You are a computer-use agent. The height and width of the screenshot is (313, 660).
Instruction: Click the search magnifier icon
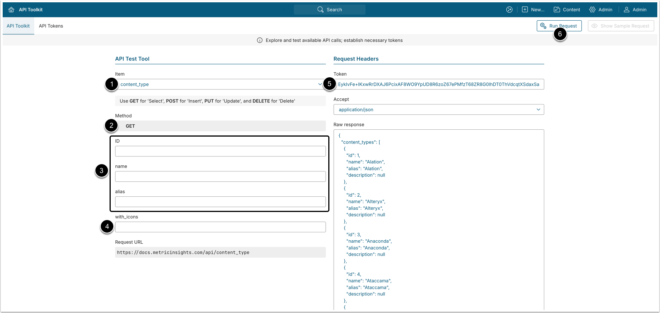[320, 10]
